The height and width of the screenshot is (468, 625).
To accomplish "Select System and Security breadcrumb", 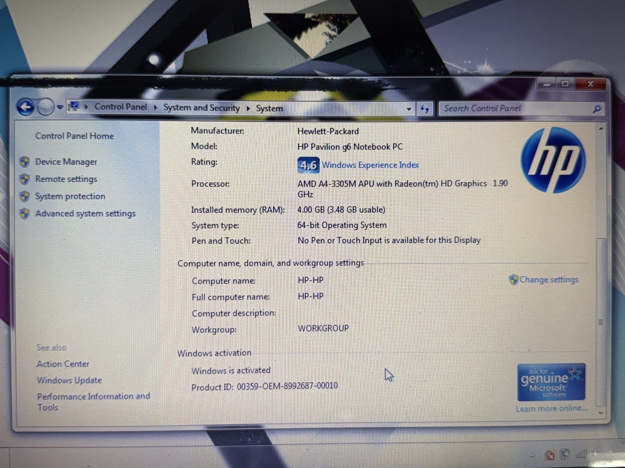I will pyautogui.click(x=202, y=108).
